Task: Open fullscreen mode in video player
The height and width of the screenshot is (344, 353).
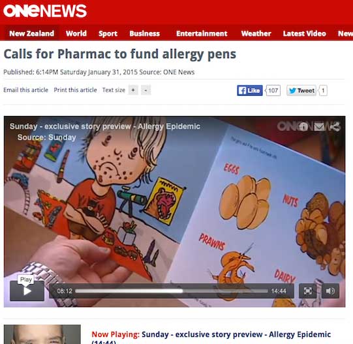Action: [307, 291]
